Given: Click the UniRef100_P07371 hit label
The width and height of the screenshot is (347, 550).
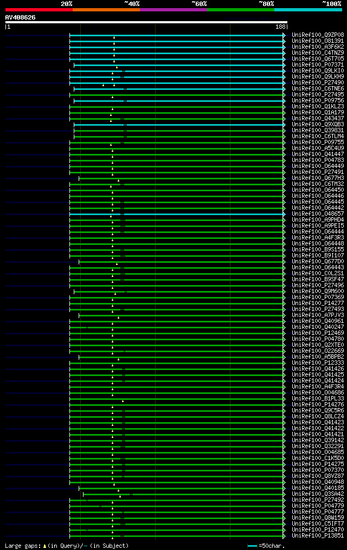Looking at the screenshot, I should point(318,64).
